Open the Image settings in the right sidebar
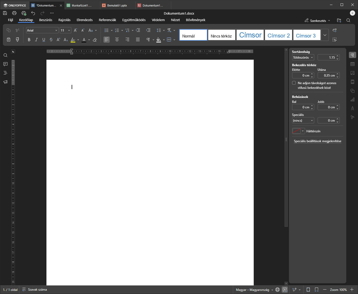 coord(353,73)
